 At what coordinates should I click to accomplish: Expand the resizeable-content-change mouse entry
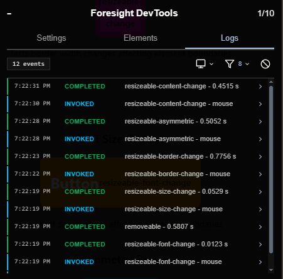click(260, 104)
